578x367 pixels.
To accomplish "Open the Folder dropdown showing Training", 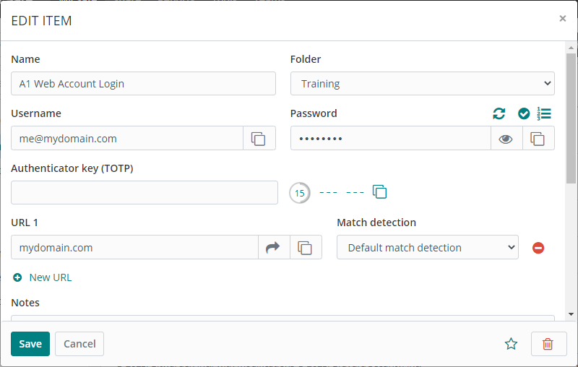I will [x=422, y=84].
